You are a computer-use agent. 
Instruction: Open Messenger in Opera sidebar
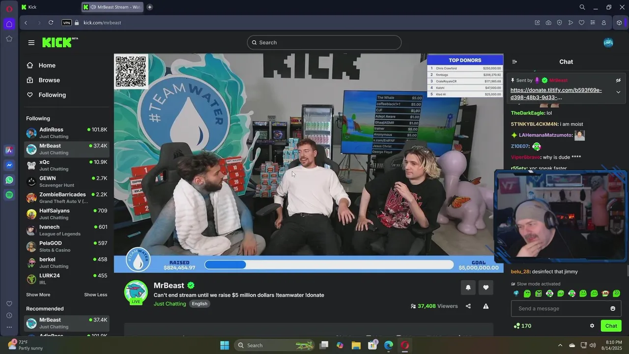[9, 165]
